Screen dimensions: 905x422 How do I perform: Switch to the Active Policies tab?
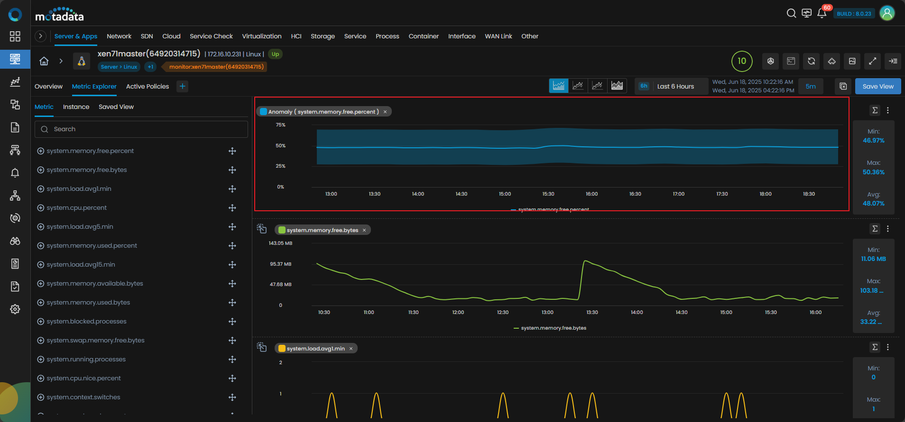[x=148, y=86]
